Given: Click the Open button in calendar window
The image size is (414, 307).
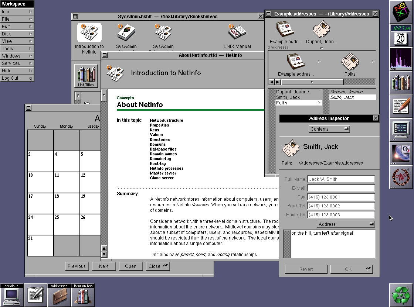Looking at the screenshot, I should (131, 266).
